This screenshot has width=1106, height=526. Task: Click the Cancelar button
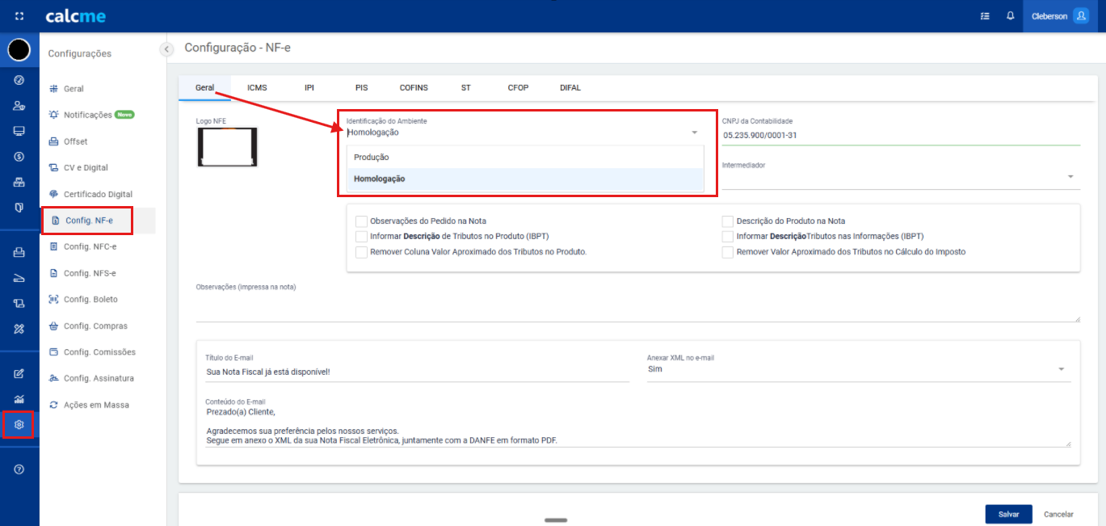point(1058,514)
